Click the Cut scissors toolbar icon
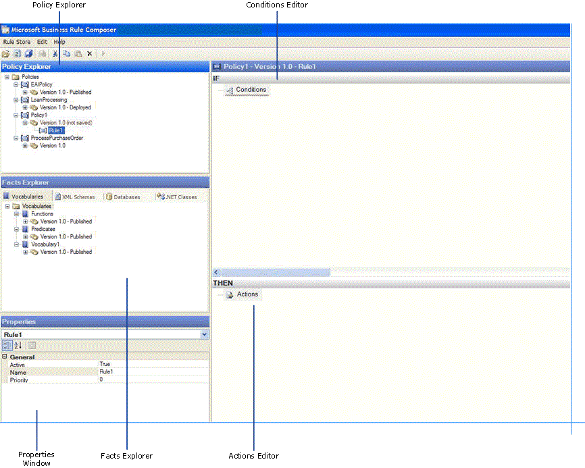Viewport: 585px width, 468px height. click(x=55, y=54)
